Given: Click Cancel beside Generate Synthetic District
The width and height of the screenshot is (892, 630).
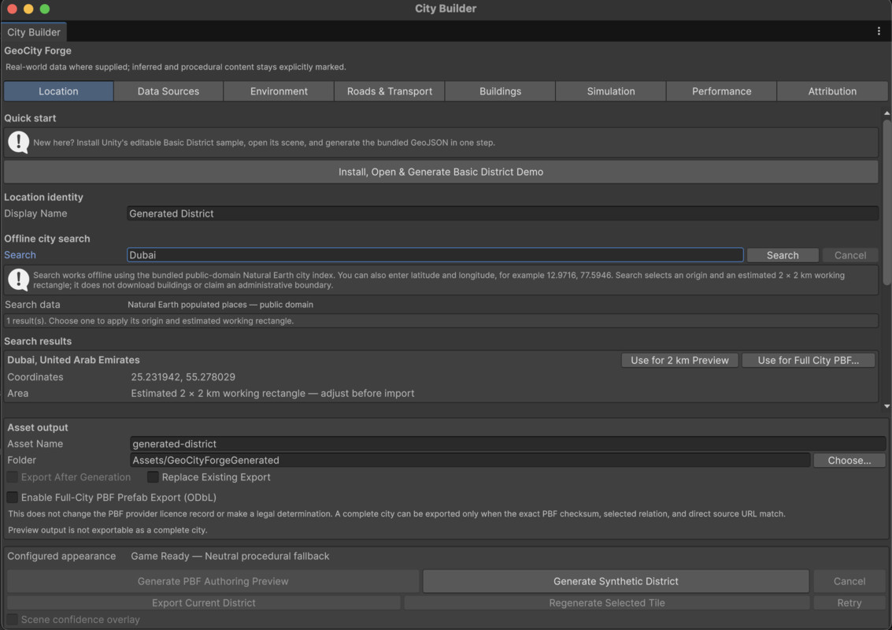Looking at the screenshot, I should pyautogui.click(x=849, y=581).
